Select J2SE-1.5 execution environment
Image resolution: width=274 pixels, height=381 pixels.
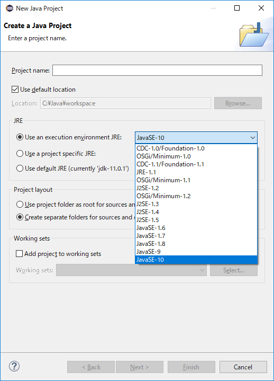coord(196,220)
